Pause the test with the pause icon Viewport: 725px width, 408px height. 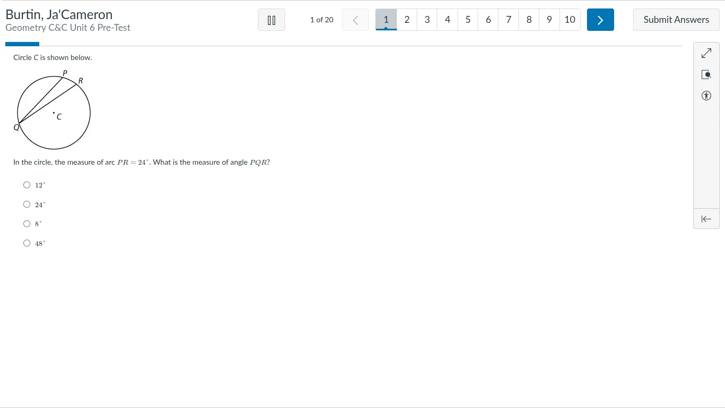271,20
